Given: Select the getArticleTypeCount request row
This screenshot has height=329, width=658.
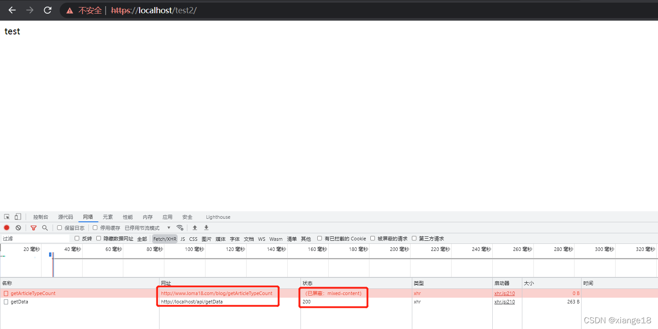Looking at the screenshot, I should (x=329, y=293).
